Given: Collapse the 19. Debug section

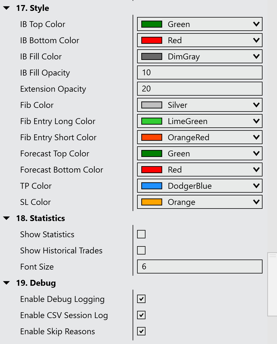Looking at the screenshot, I should [x=6, y=283].
